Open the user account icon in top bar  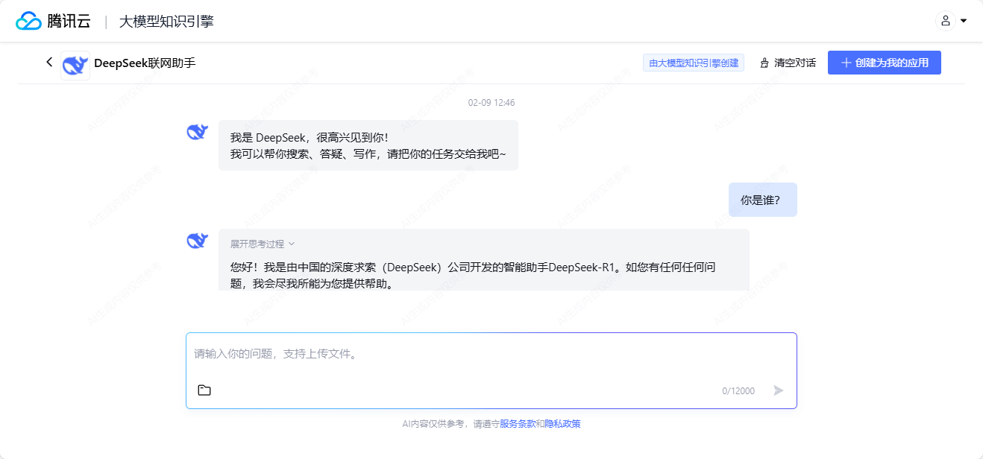tap(946, 21)
